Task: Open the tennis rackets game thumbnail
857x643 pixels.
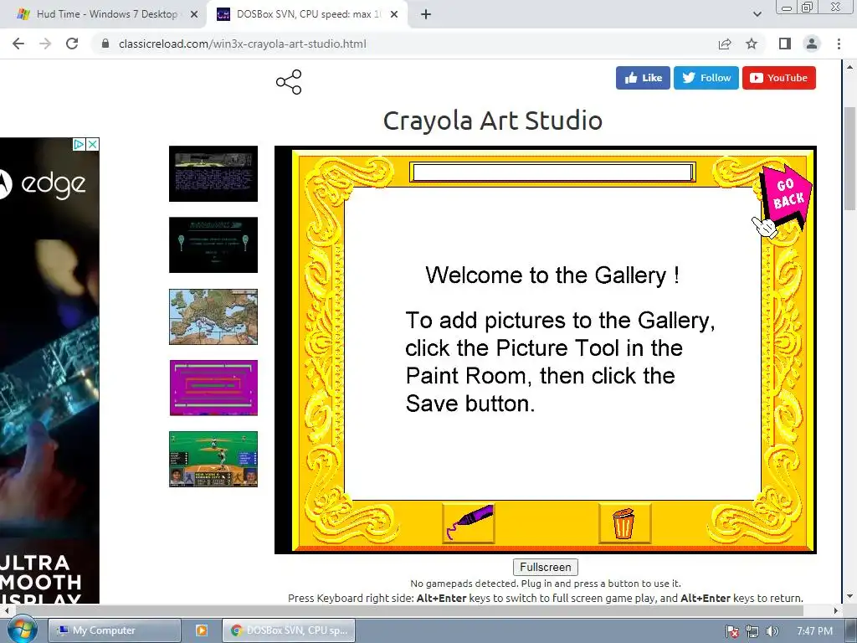Action: 213,245
